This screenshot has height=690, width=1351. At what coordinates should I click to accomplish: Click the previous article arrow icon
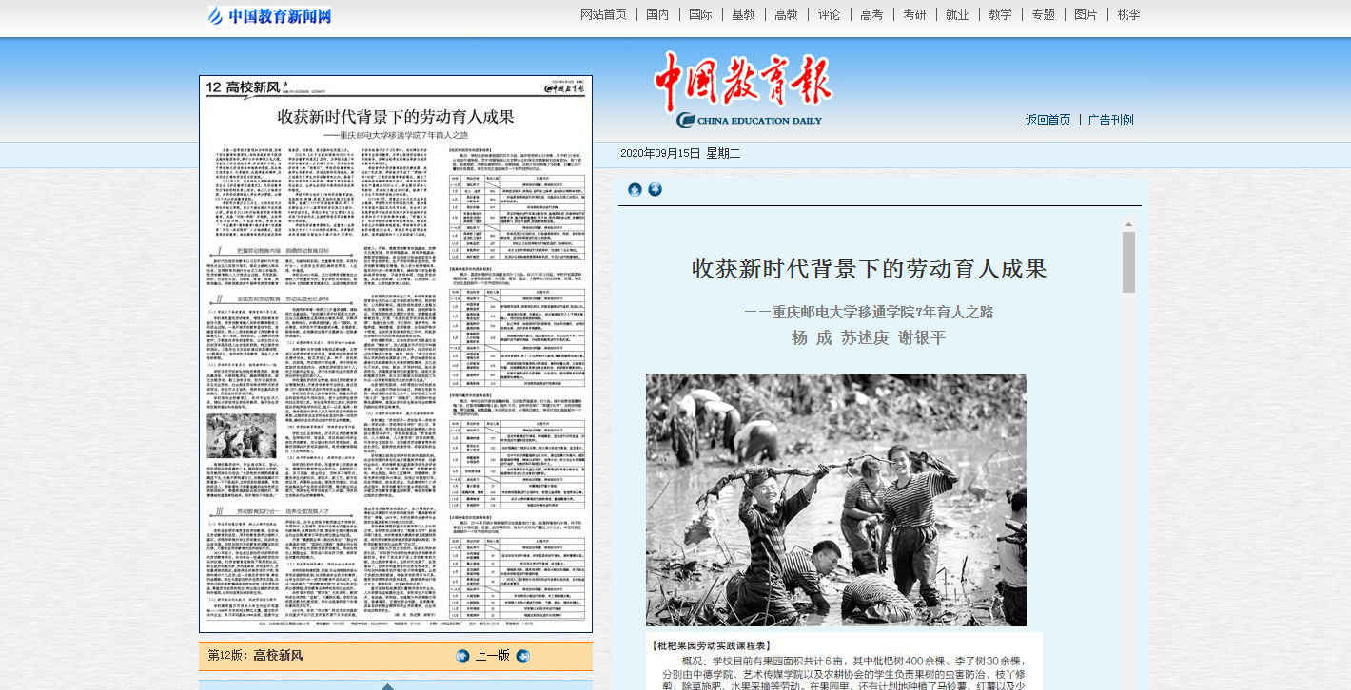[x=635, y=189]
